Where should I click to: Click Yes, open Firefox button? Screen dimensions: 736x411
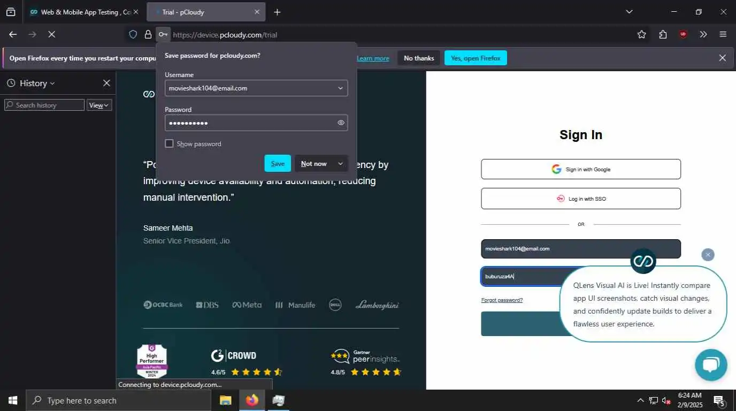pos(476,58)
